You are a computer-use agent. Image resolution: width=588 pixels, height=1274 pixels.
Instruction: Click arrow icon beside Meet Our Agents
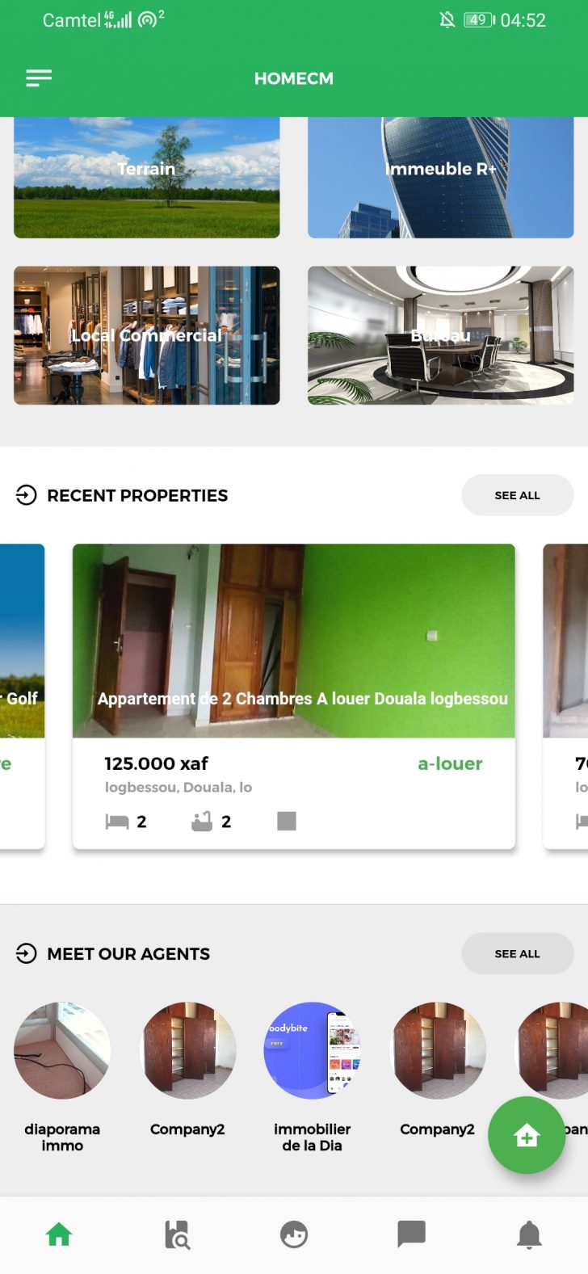pyautogui.click(x=27, y=954)
